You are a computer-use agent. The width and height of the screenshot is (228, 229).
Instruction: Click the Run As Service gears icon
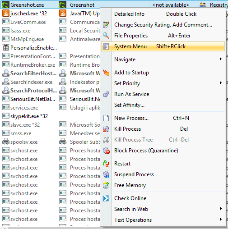[106, 94]
